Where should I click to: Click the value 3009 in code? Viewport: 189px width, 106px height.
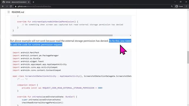100,88
